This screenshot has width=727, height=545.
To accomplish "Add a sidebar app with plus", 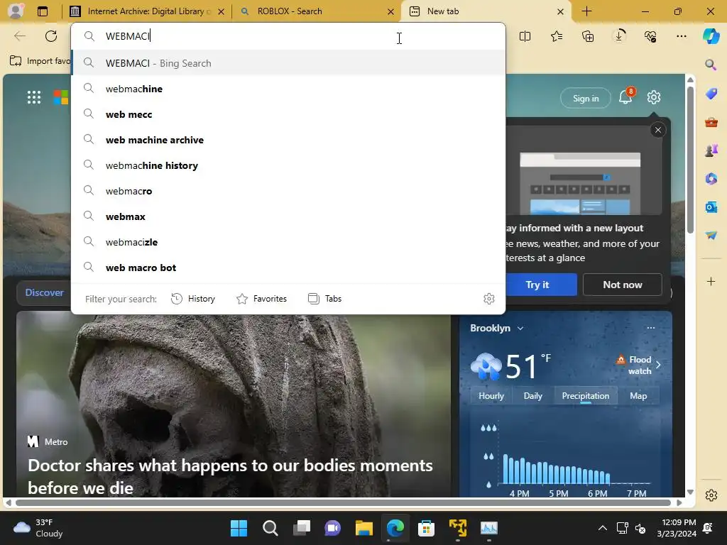I will point(711,281).
